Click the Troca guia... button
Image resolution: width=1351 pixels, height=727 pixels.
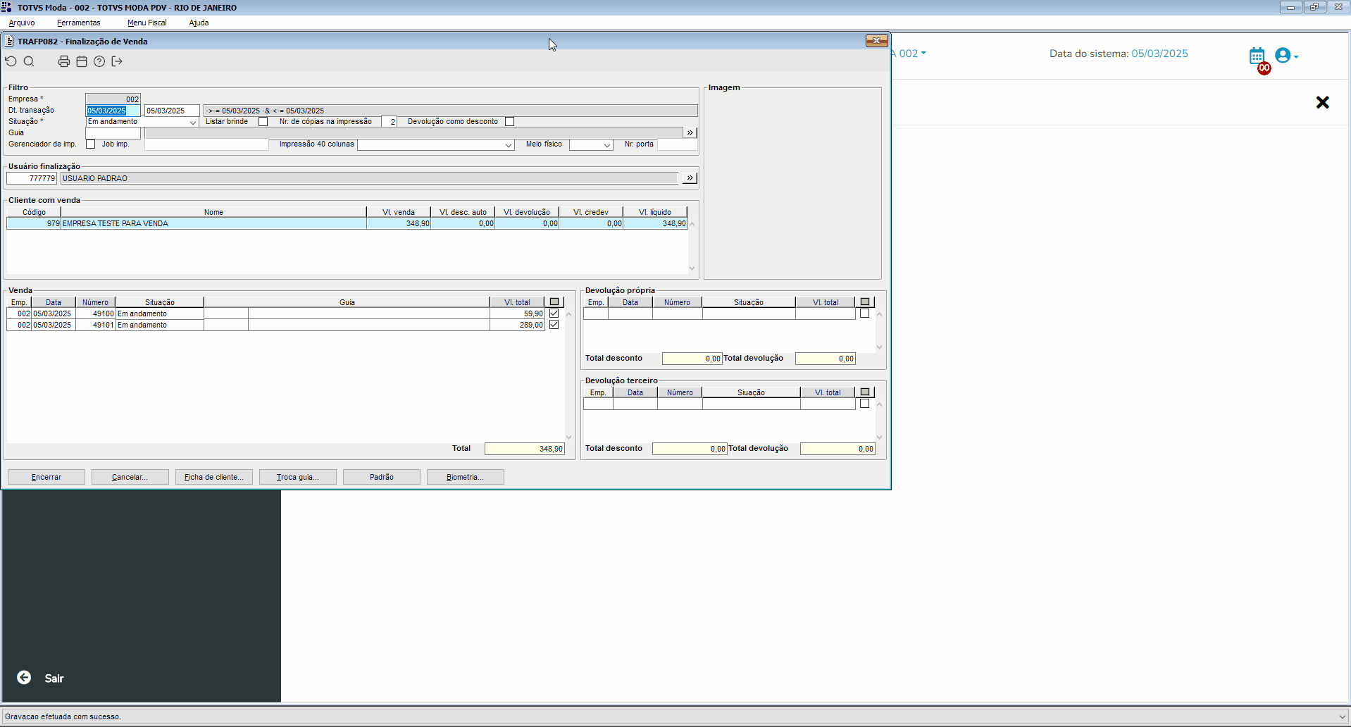(297, 477)
